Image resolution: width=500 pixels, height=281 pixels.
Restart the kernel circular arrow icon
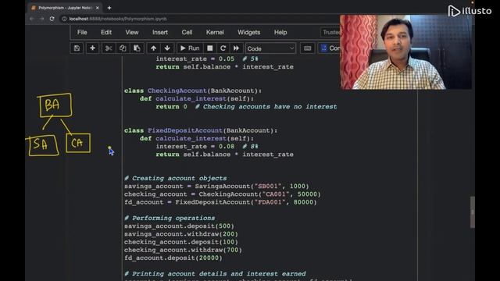pyautogui.click(x=223, y=48)
